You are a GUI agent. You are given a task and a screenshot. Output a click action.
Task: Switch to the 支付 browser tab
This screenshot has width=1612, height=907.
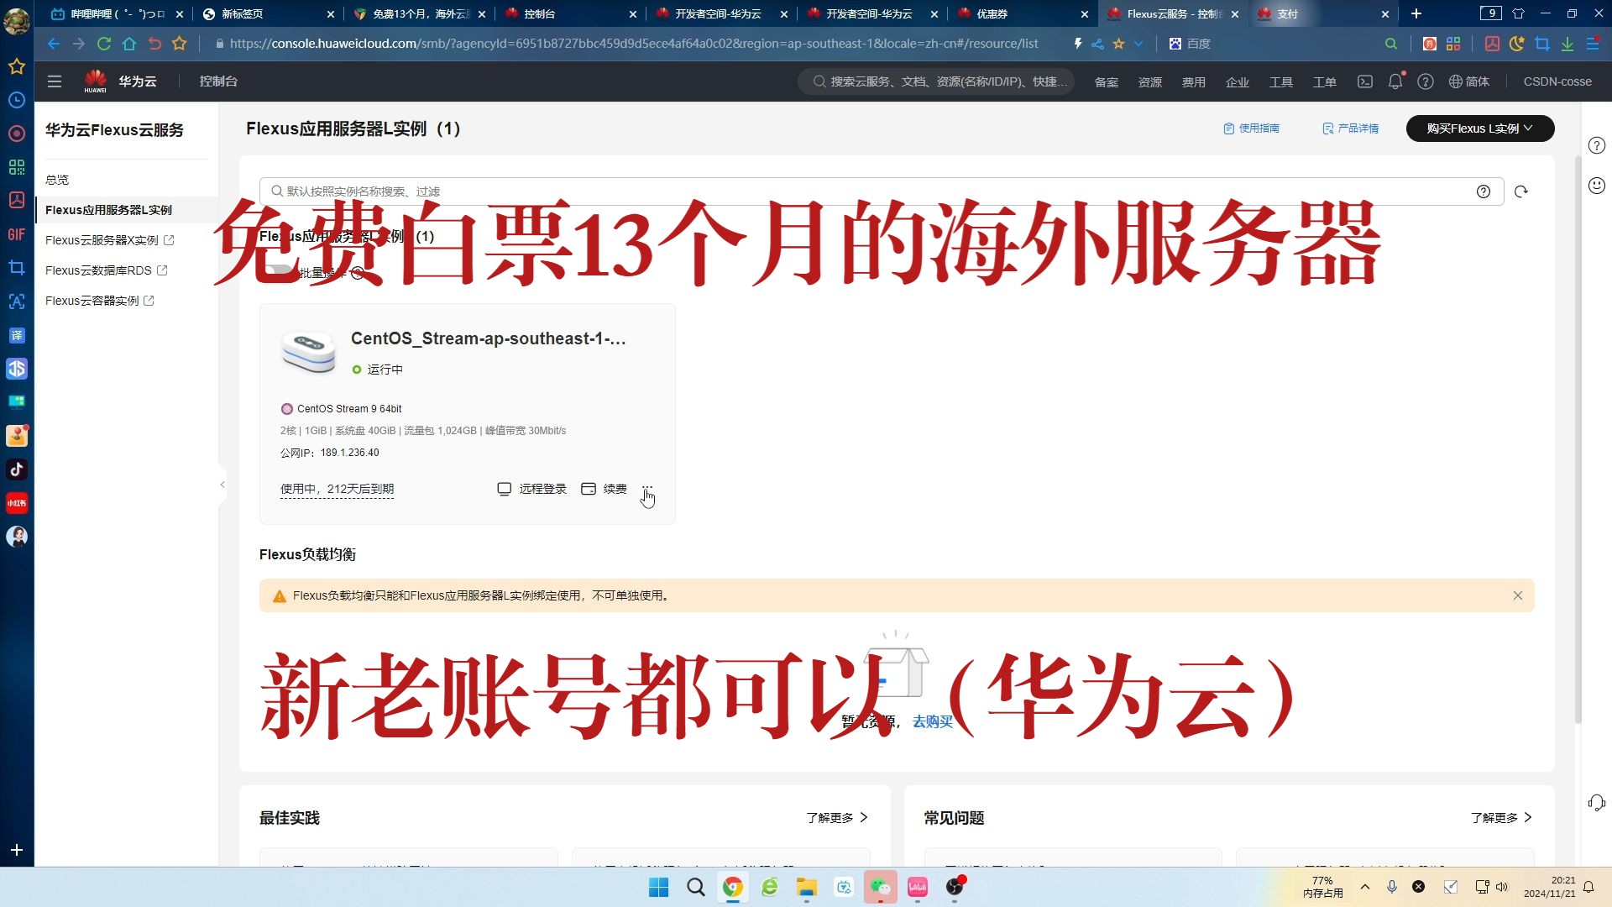1322,13
